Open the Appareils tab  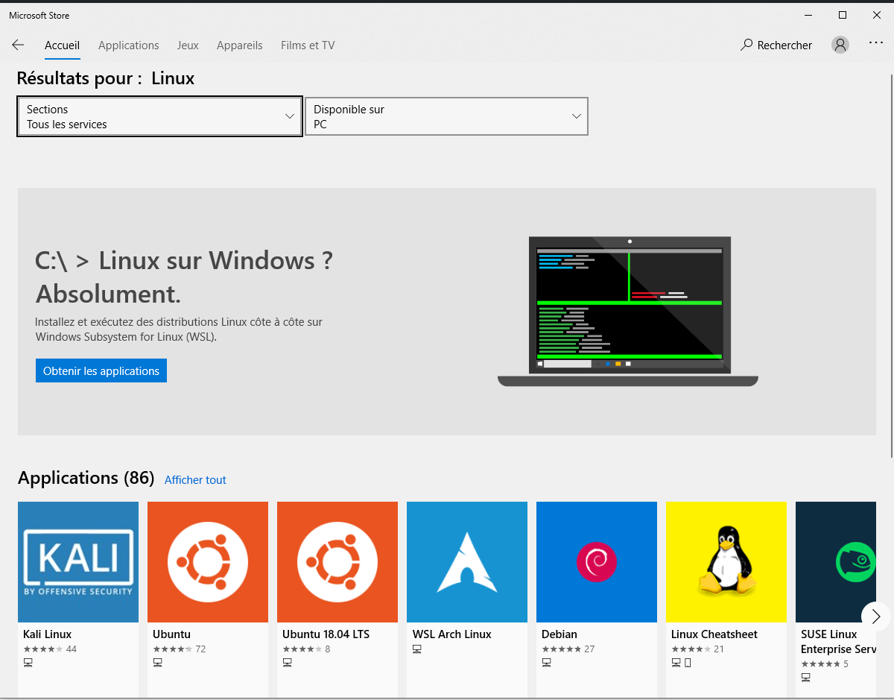(x=240, y=45)
